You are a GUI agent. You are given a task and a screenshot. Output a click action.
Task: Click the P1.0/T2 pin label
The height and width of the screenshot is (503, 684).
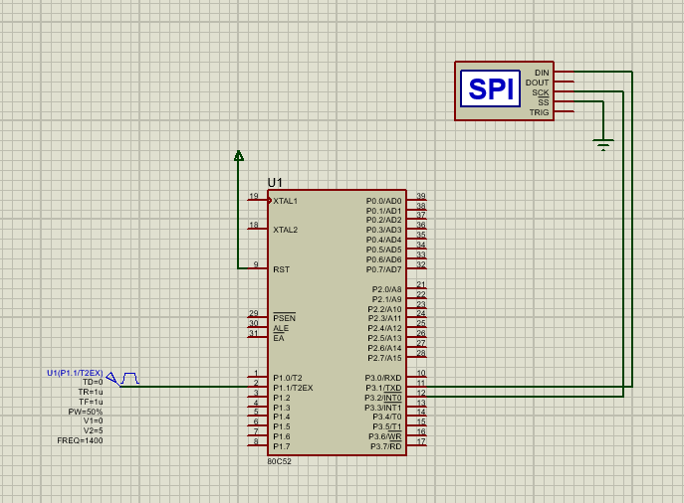pyautogui.click(x=288, y=378)
